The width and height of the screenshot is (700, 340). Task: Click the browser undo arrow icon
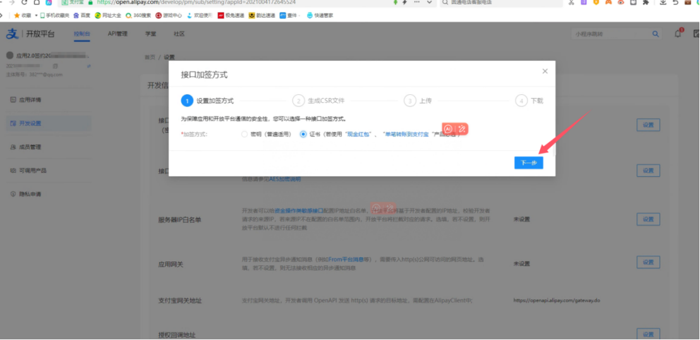click(x=675, y=3)
